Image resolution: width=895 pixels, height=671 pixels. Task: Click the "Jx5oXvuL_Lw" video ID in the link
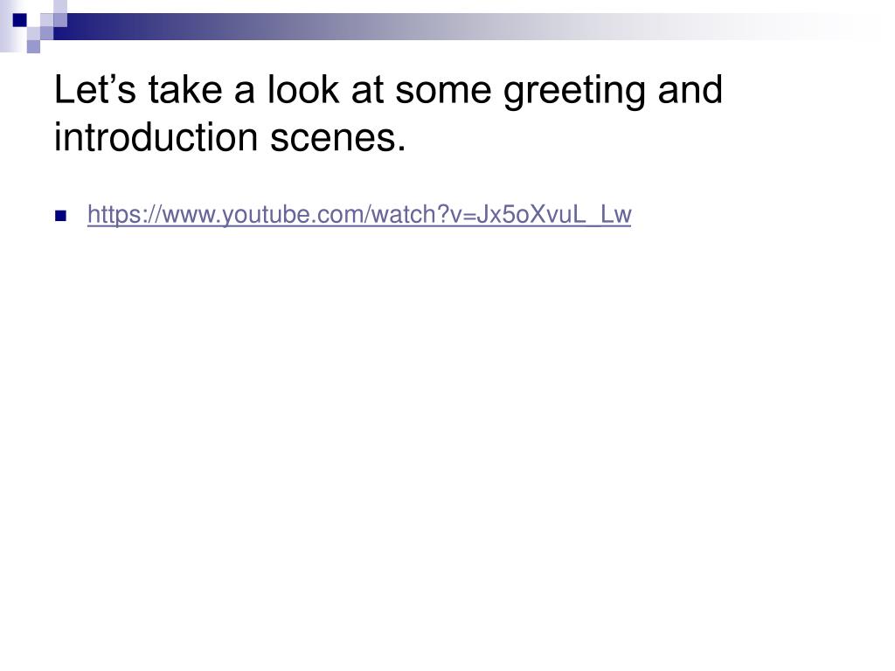click(553, 215)
